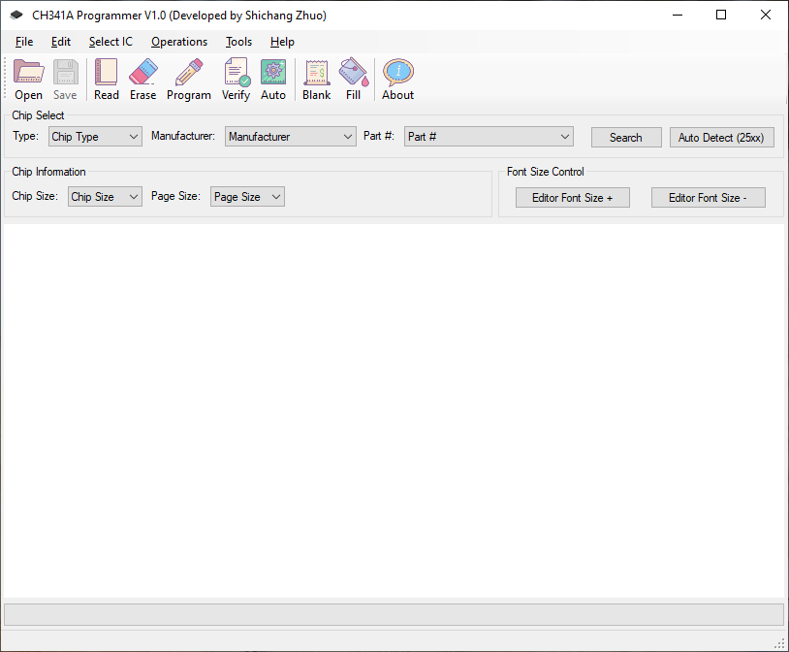Click inside the empty hex editor area
Screen dimensions: 789x652
pyautogui.click(x=394, y=410)
